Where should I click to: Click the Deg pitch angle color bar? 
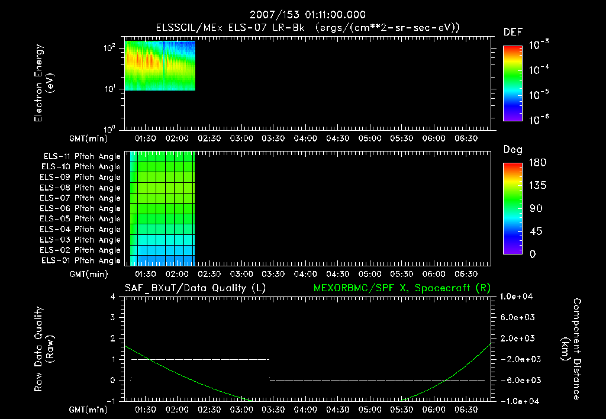(512, 209)
